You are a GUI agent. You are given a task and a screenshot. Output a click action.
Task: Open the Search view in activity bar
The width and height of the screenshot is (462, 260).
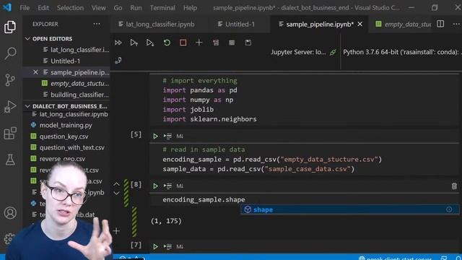(x=10, y=53)
